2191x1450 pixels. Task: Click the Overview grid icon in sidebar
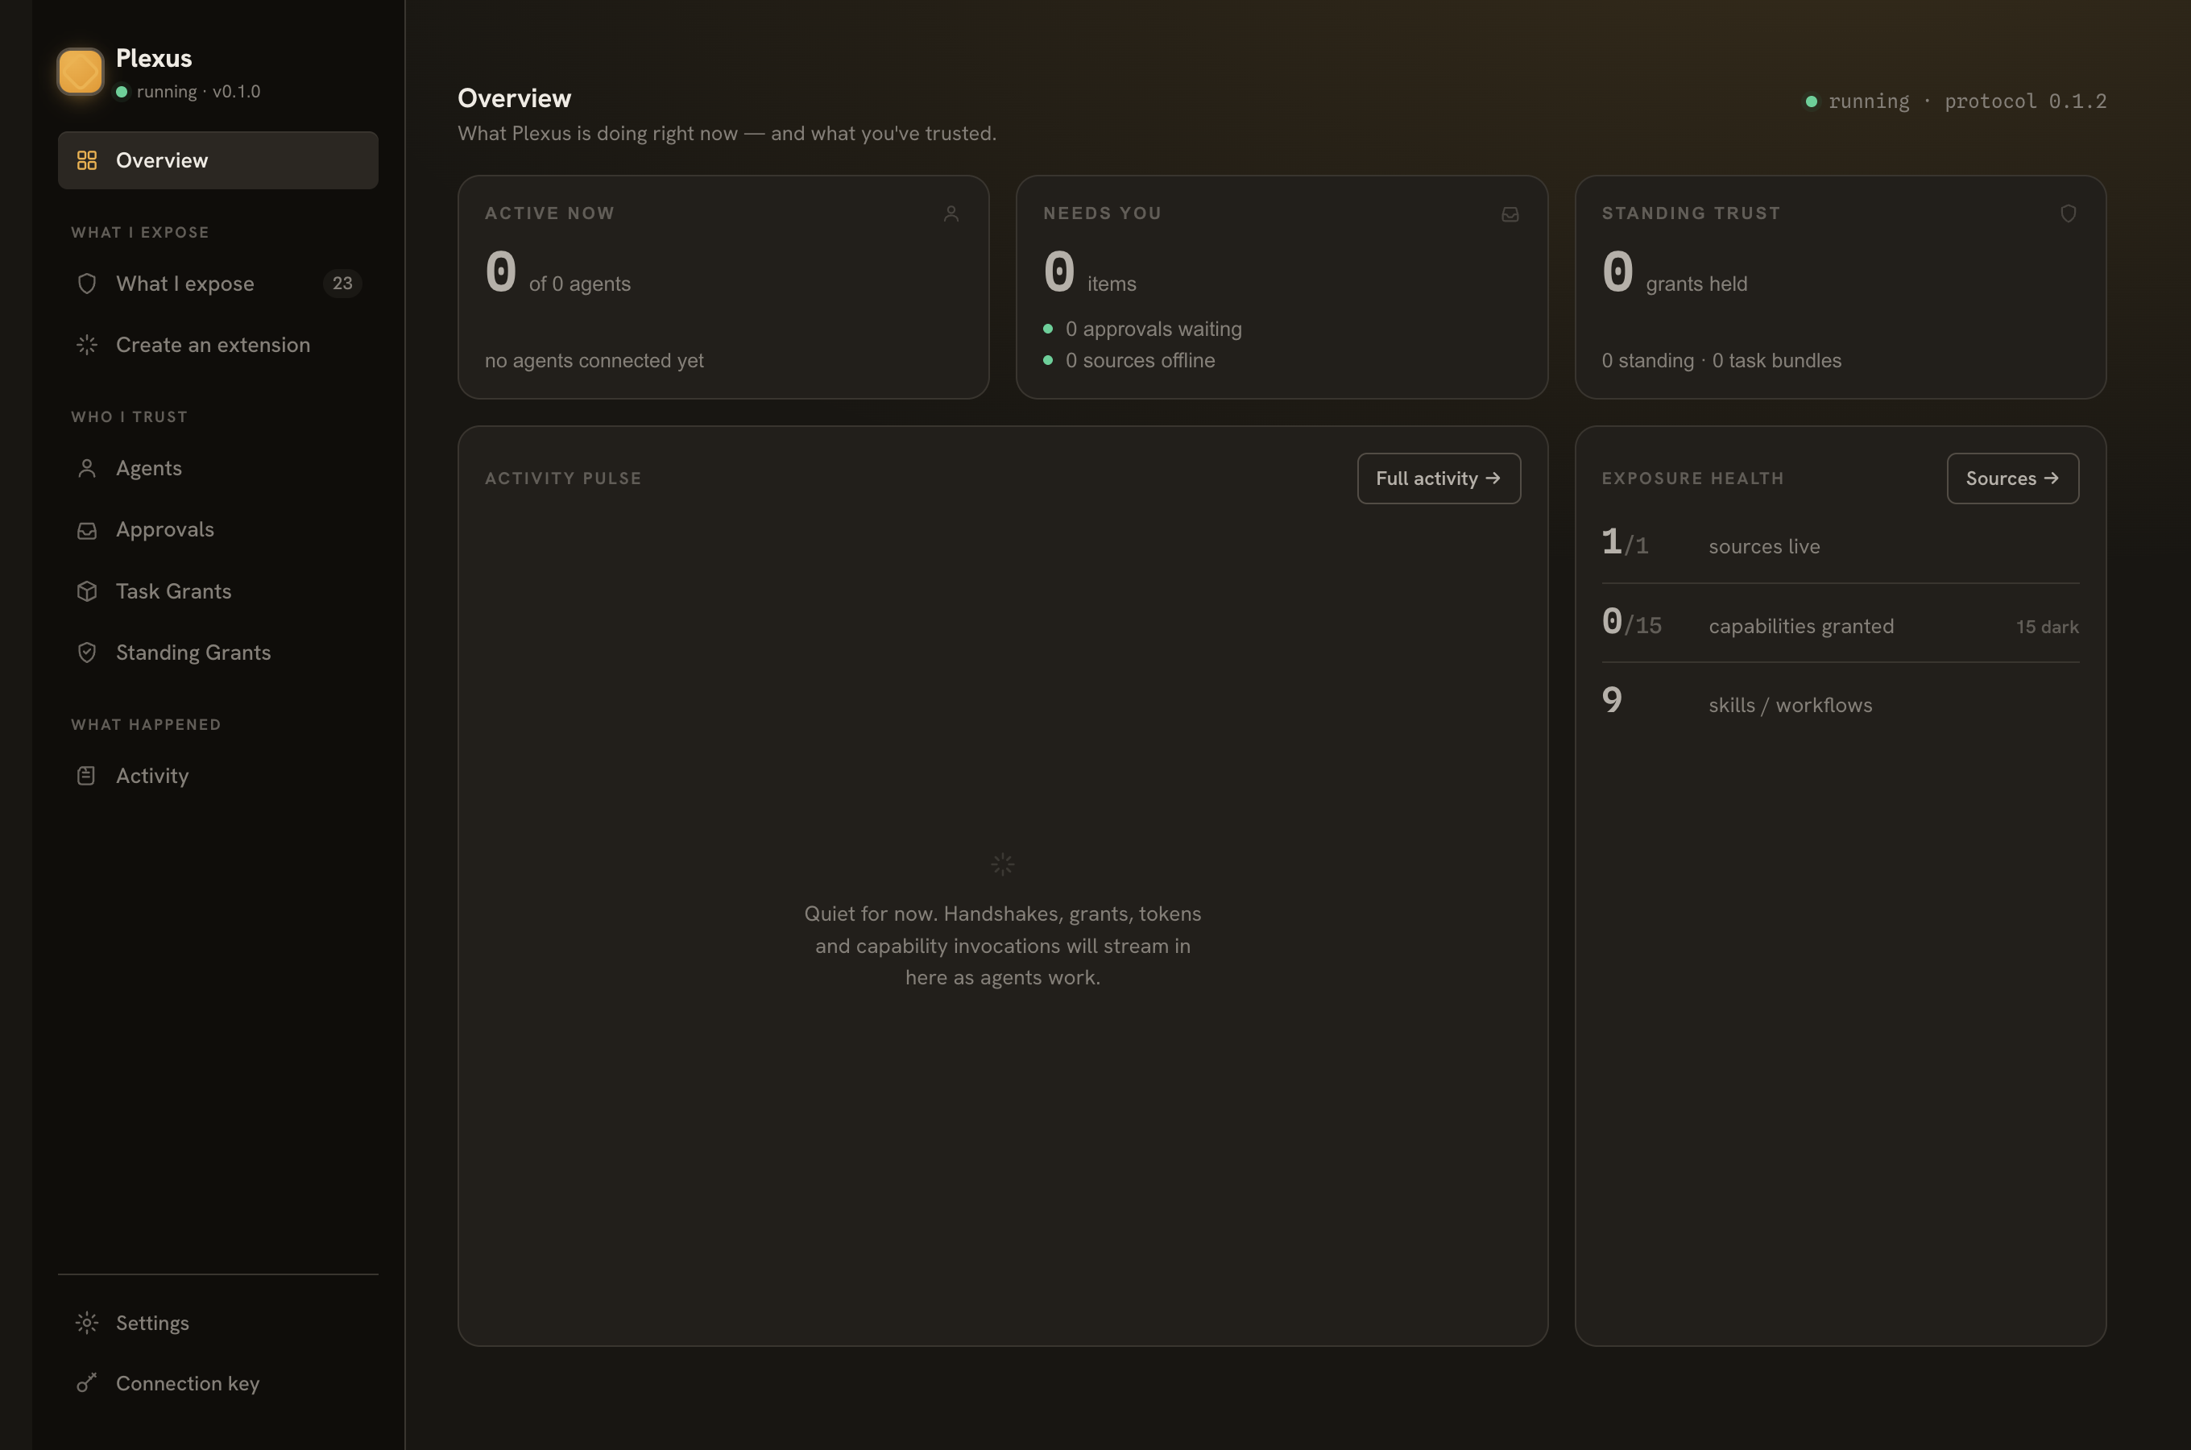[x=87, y=160]
